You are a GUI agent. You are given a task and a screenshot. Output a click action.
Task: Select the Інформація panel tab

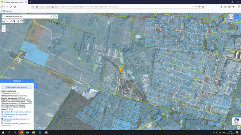coord(17,81)
